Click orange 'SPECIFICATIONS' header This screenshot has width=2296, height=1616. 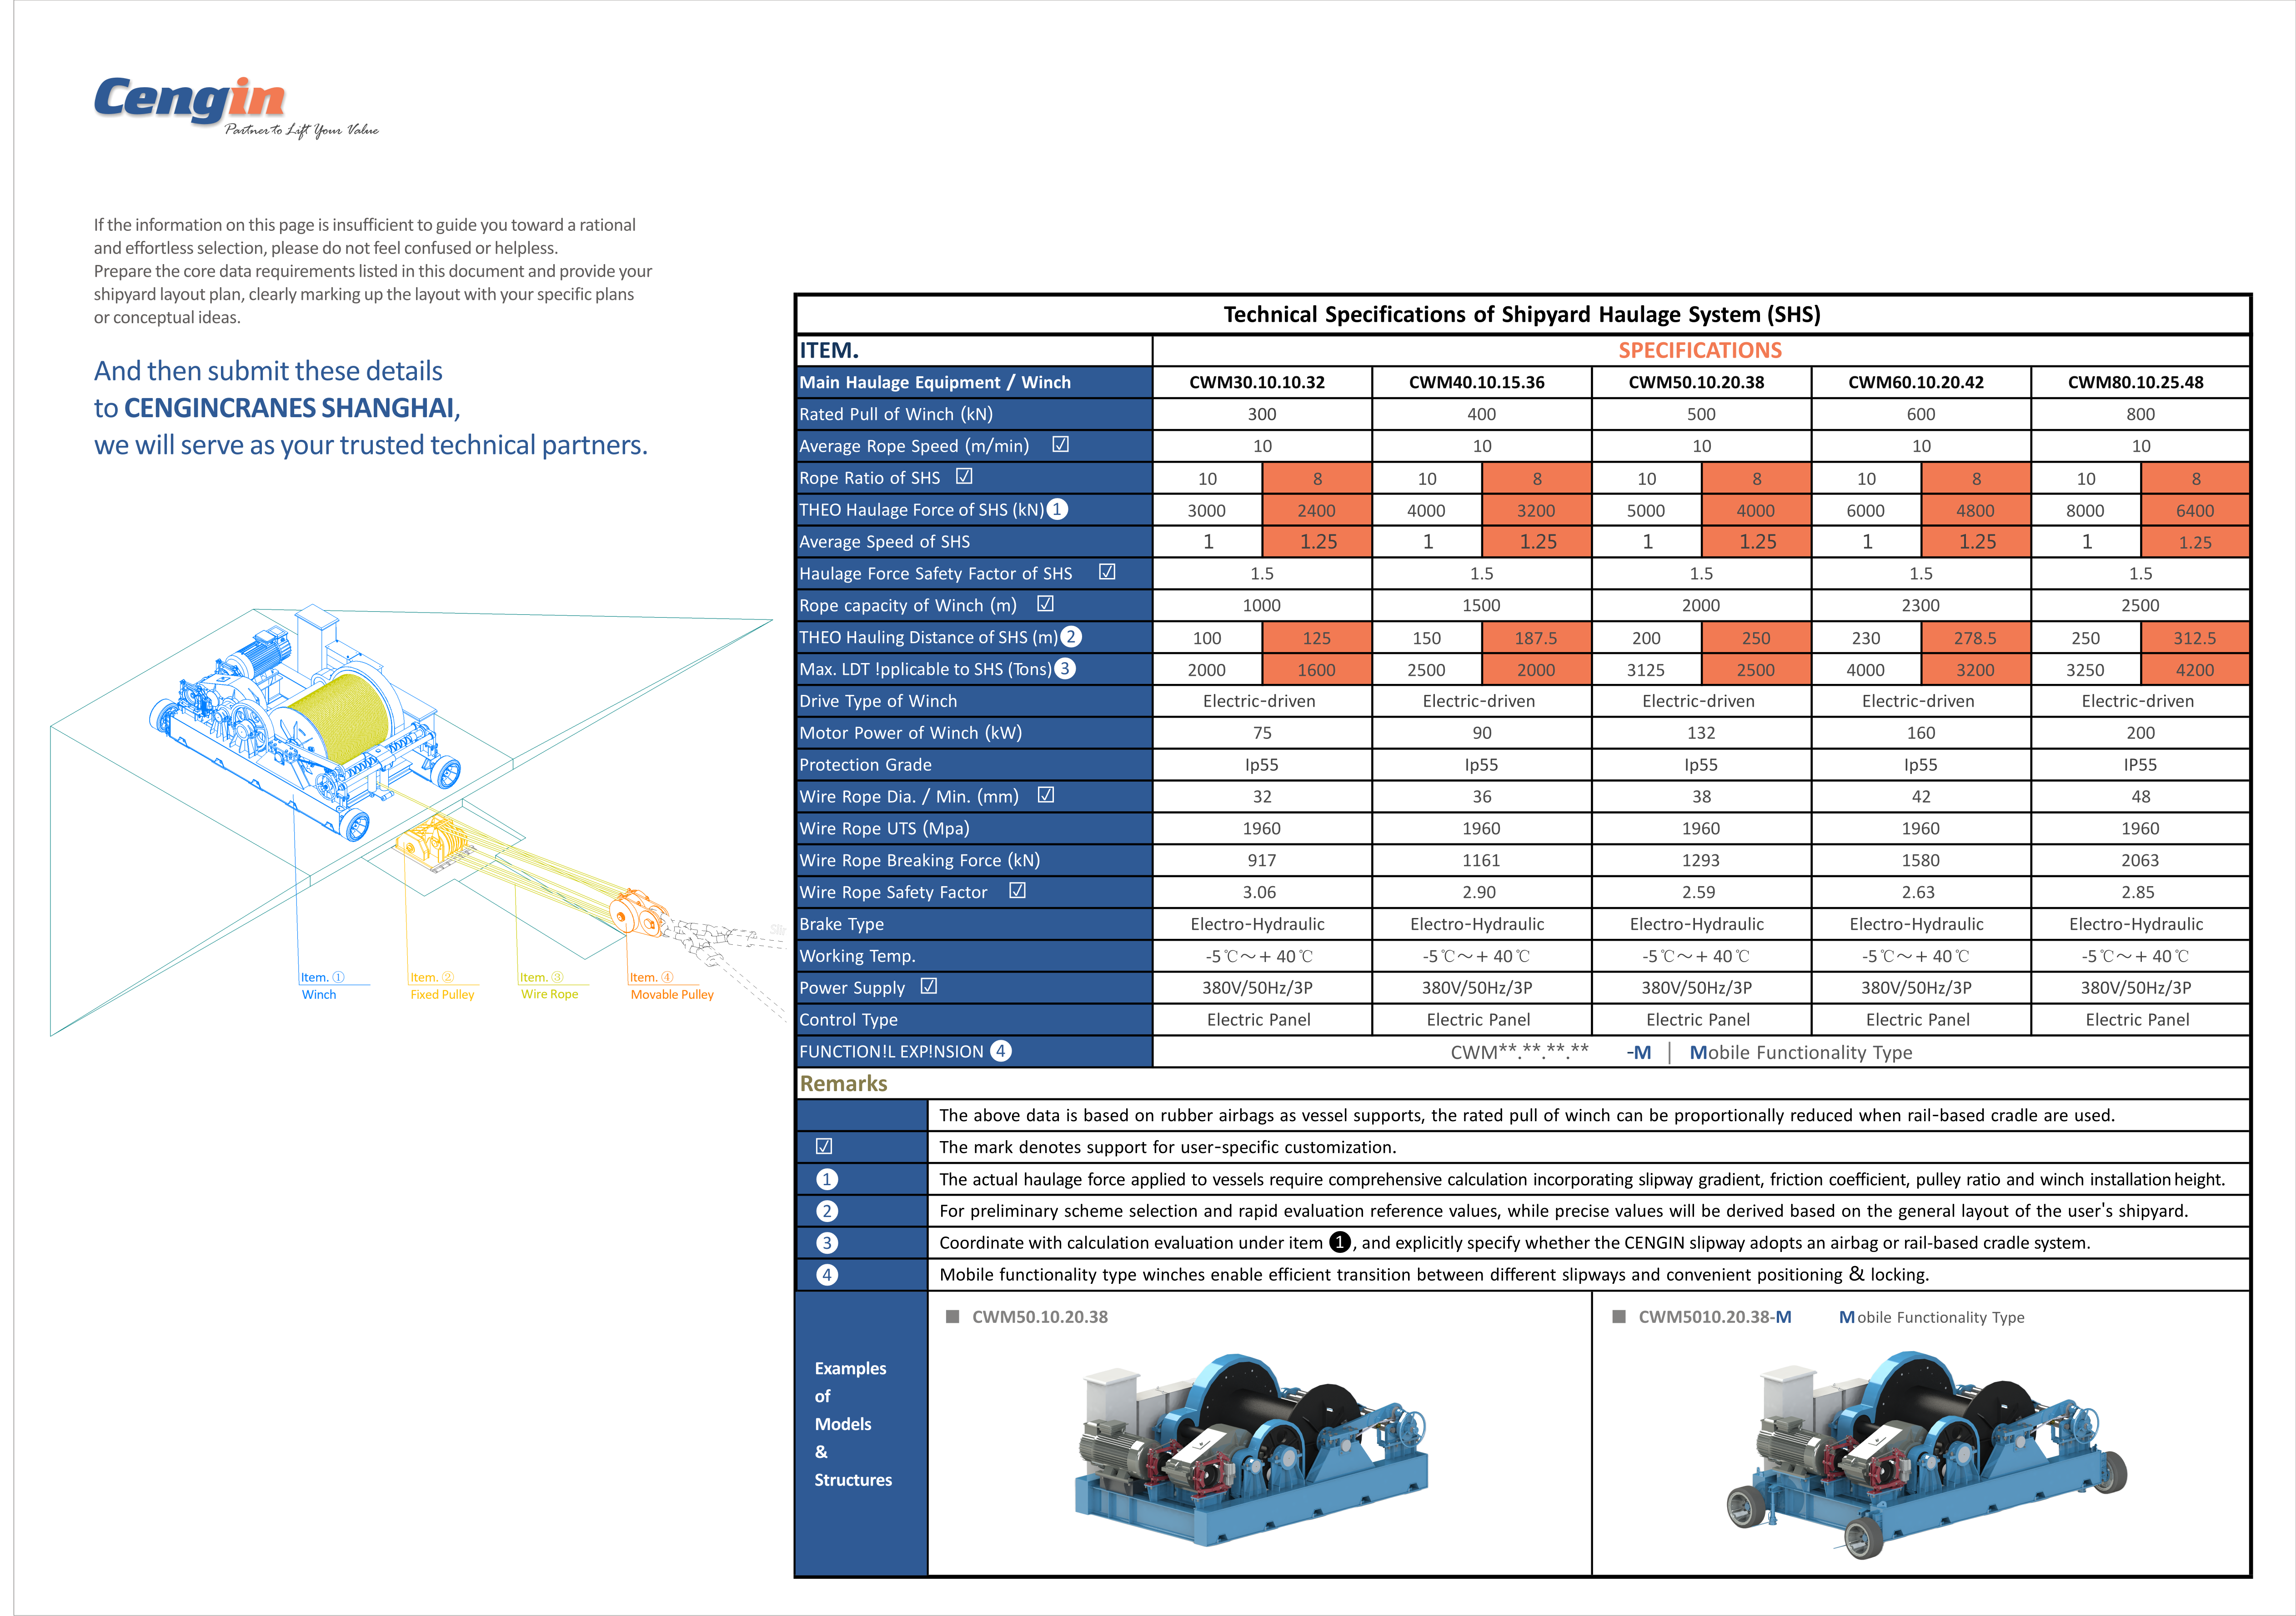[1700, 351]
